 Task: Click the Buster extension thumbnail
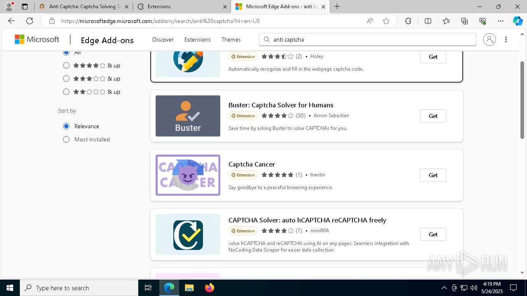coord(188,116)
